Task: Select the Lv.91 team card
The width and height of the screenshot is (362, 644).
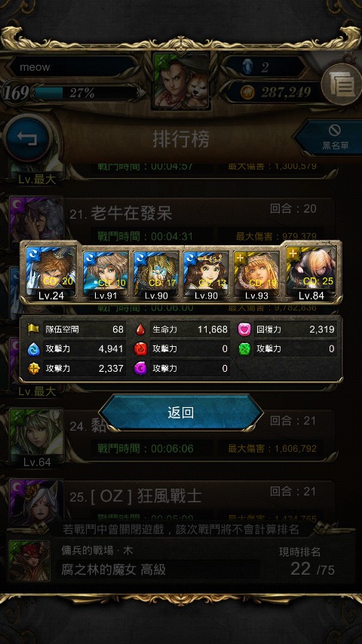Action: [x=105, y=275]
